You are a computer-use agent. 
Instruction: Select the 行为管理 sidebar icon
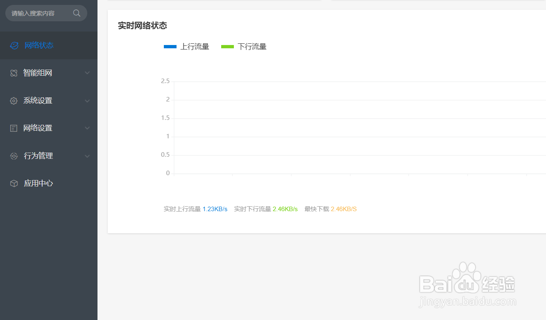(14, 156)
